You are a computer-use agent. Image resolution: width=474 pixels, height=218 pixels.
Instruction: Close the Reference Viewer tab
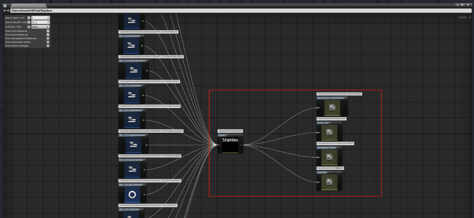coord(44,6)
